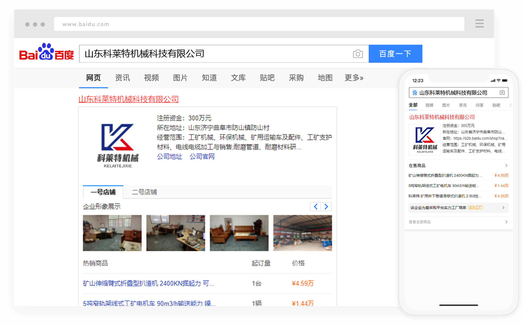Image resolution: width=524 pixels, height=325 pixels.
Task: Click the 公司地址 link
Action: (x=169, y=157)
